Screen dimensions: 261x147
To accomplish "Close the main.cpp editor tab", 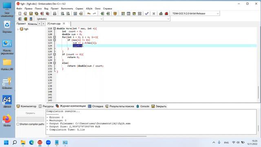I will [64, 24].
